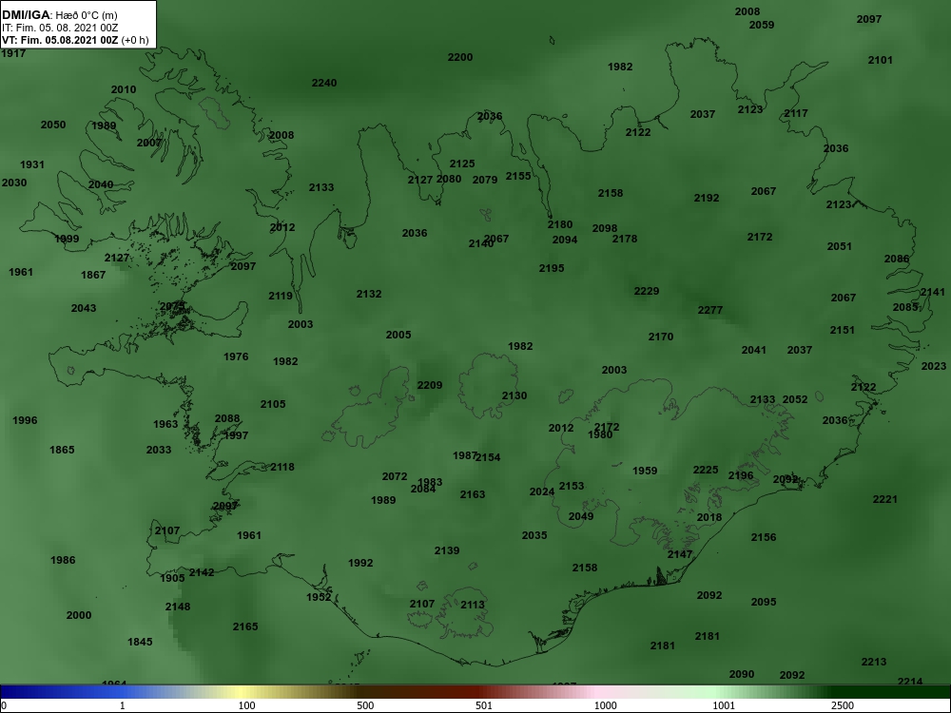The width and height of the screenshot is (951, 713).
Task: Click the 1867 map value
Action: (93, 276)
